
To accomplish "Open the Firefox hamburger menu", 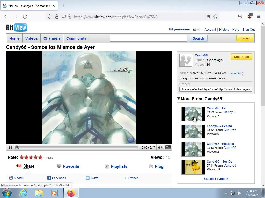I will tap(259, 16).
